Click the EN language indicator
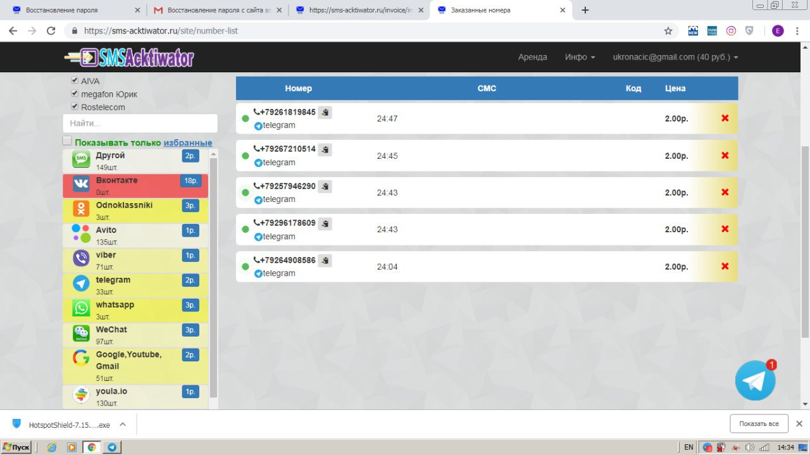This screenshot has height=455, width=810. click(x=688, y=447)
